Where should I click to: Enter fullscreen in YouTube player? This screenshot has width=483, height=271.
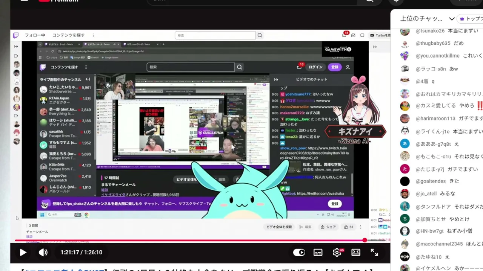(374, 253)
